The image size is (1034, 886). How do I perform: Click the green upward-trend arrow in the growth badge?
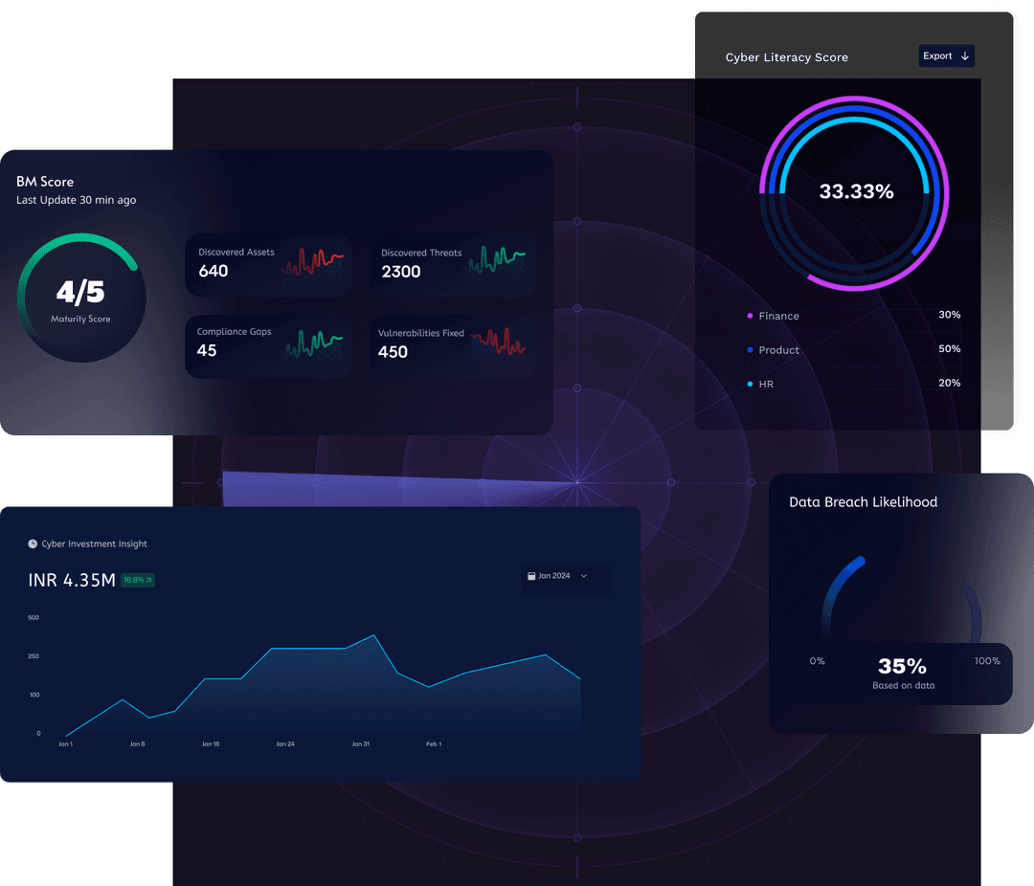tap(147, 580)
